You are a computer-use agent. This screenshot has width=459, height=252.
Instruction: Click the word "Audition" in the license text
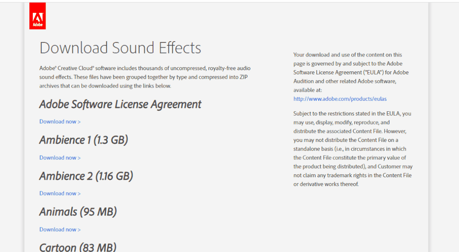[304, 81]
